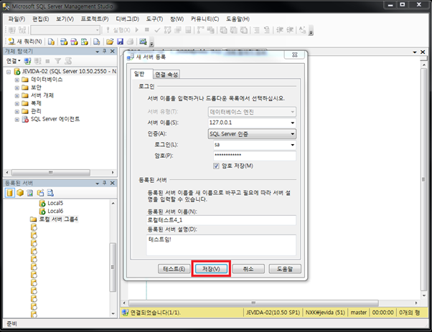This screenshot has width=432, height=332.
Task: Switch to the Connection Properties (연결 속성) tab
Action: (166, 75)
